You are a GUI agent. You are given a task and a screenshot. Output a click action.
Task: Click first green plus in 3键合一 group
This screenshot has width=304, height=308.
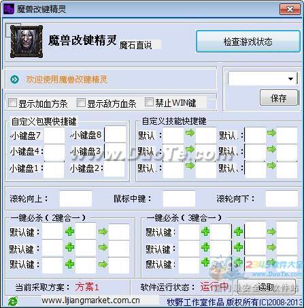[x=205, y=232]
